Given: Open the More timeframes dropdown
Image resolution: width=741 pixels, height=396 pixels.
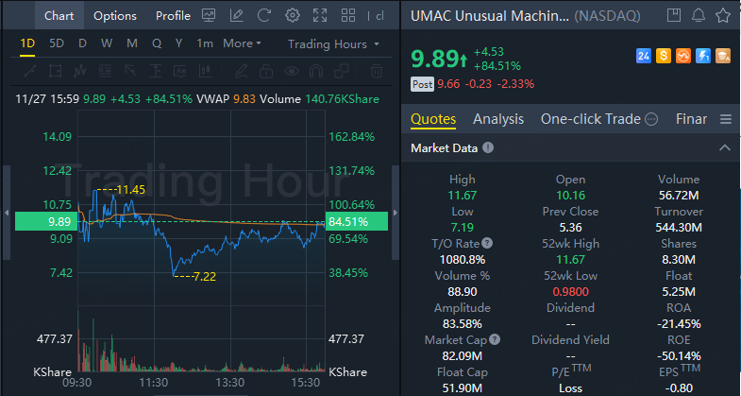Looking at the screenshot, I should point(242,43).
